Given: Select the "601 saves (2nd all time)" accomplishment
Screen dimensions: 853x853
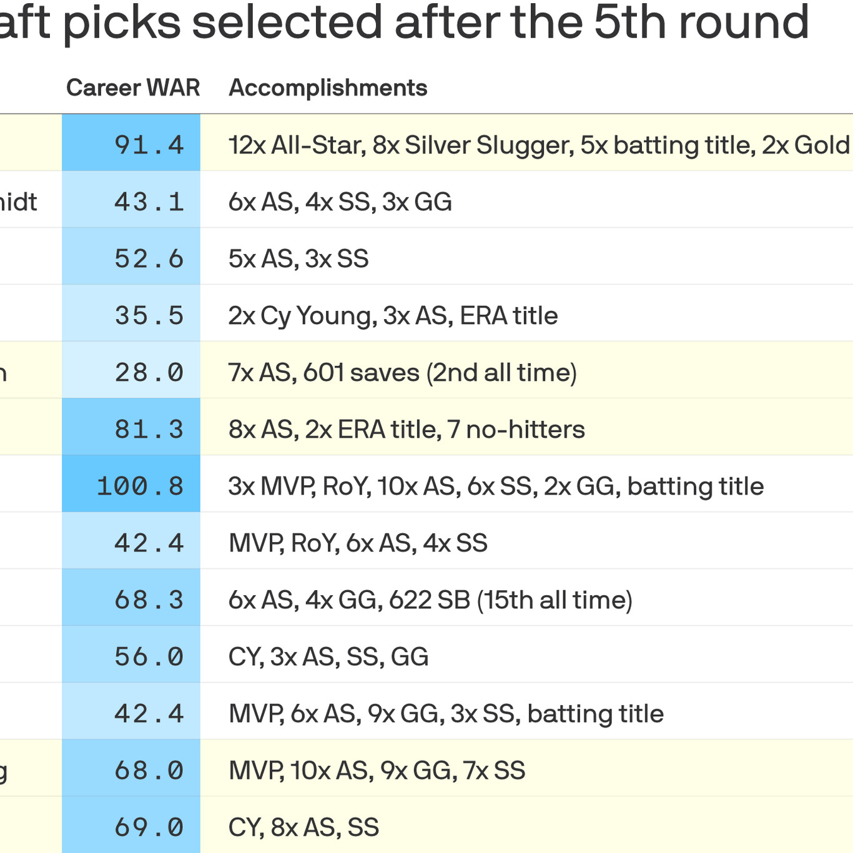Looking at the screenshot, I should (440, 373).
